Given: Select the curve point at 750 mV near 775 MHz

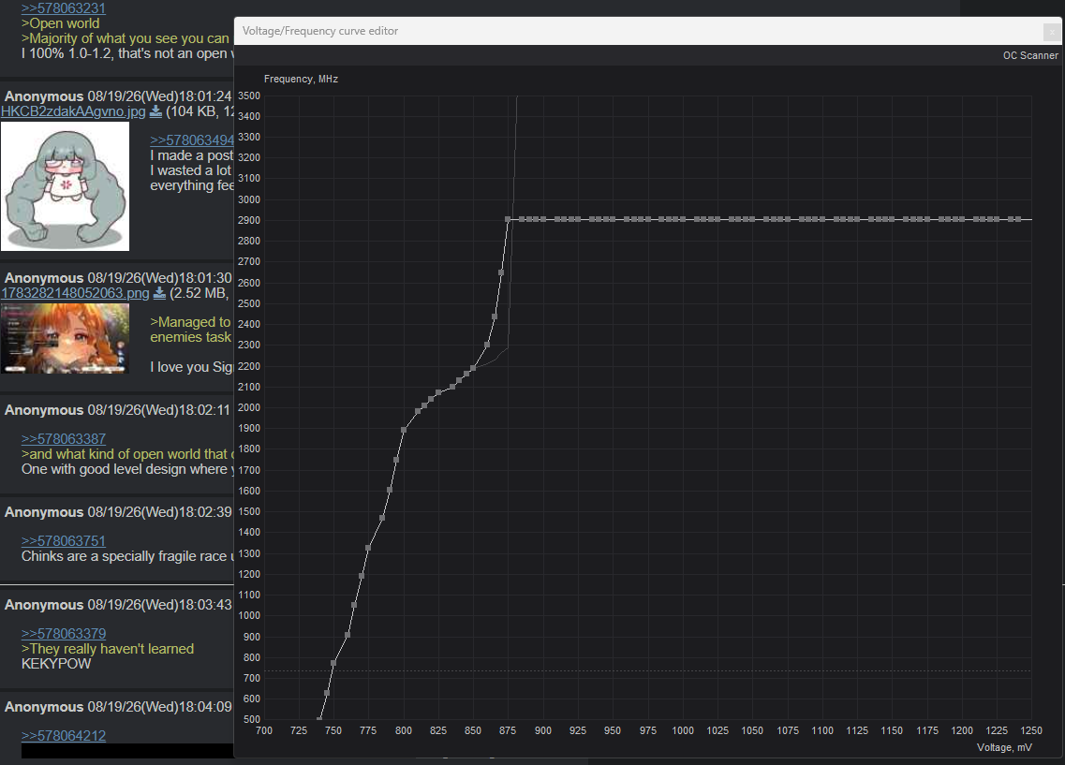Looking at the screenshot, I should coord(333,663).
